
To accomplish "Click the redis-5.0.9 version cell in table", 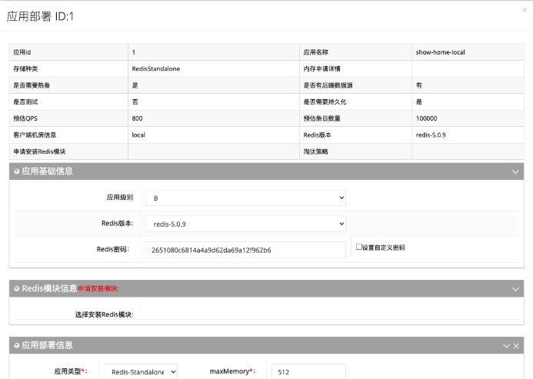I will coord(431,135).
